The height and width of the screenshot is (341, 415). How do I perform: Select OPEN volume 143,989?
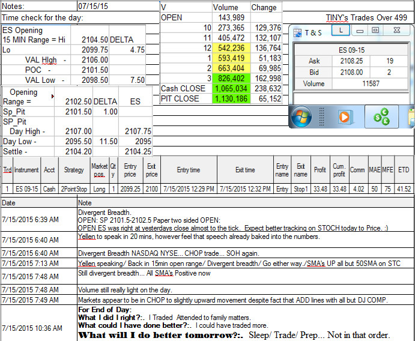(231, 18)
